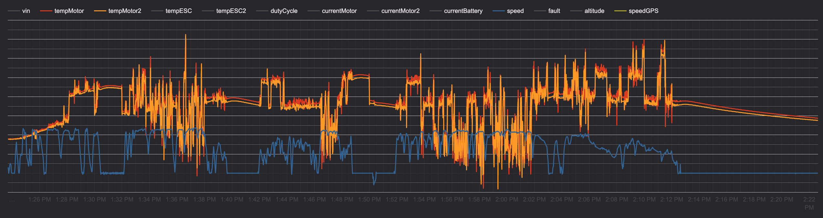Click the 1:26 PM time axis label
Image resolution: width=823 pixels, height=218 pixels.
[39, 200]
